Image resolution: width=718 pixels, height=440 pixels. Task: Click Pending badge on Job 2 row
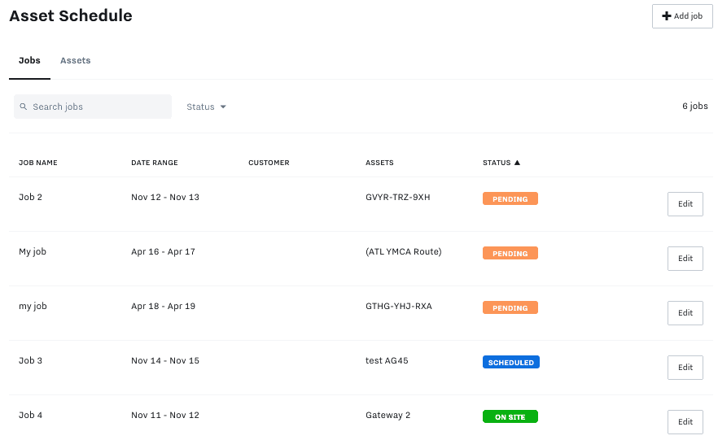click(x=510, y=198)
